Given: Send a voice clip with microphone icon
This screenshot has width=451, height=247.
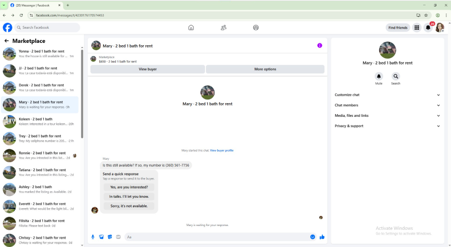Looking at the screenshot, I should click(93, 237).
